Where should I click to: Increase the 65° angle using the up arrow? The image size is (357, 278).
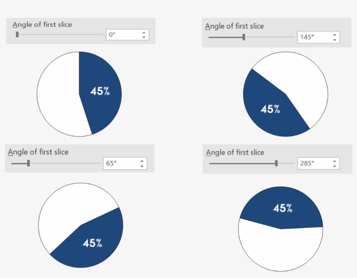coord(141,161)
